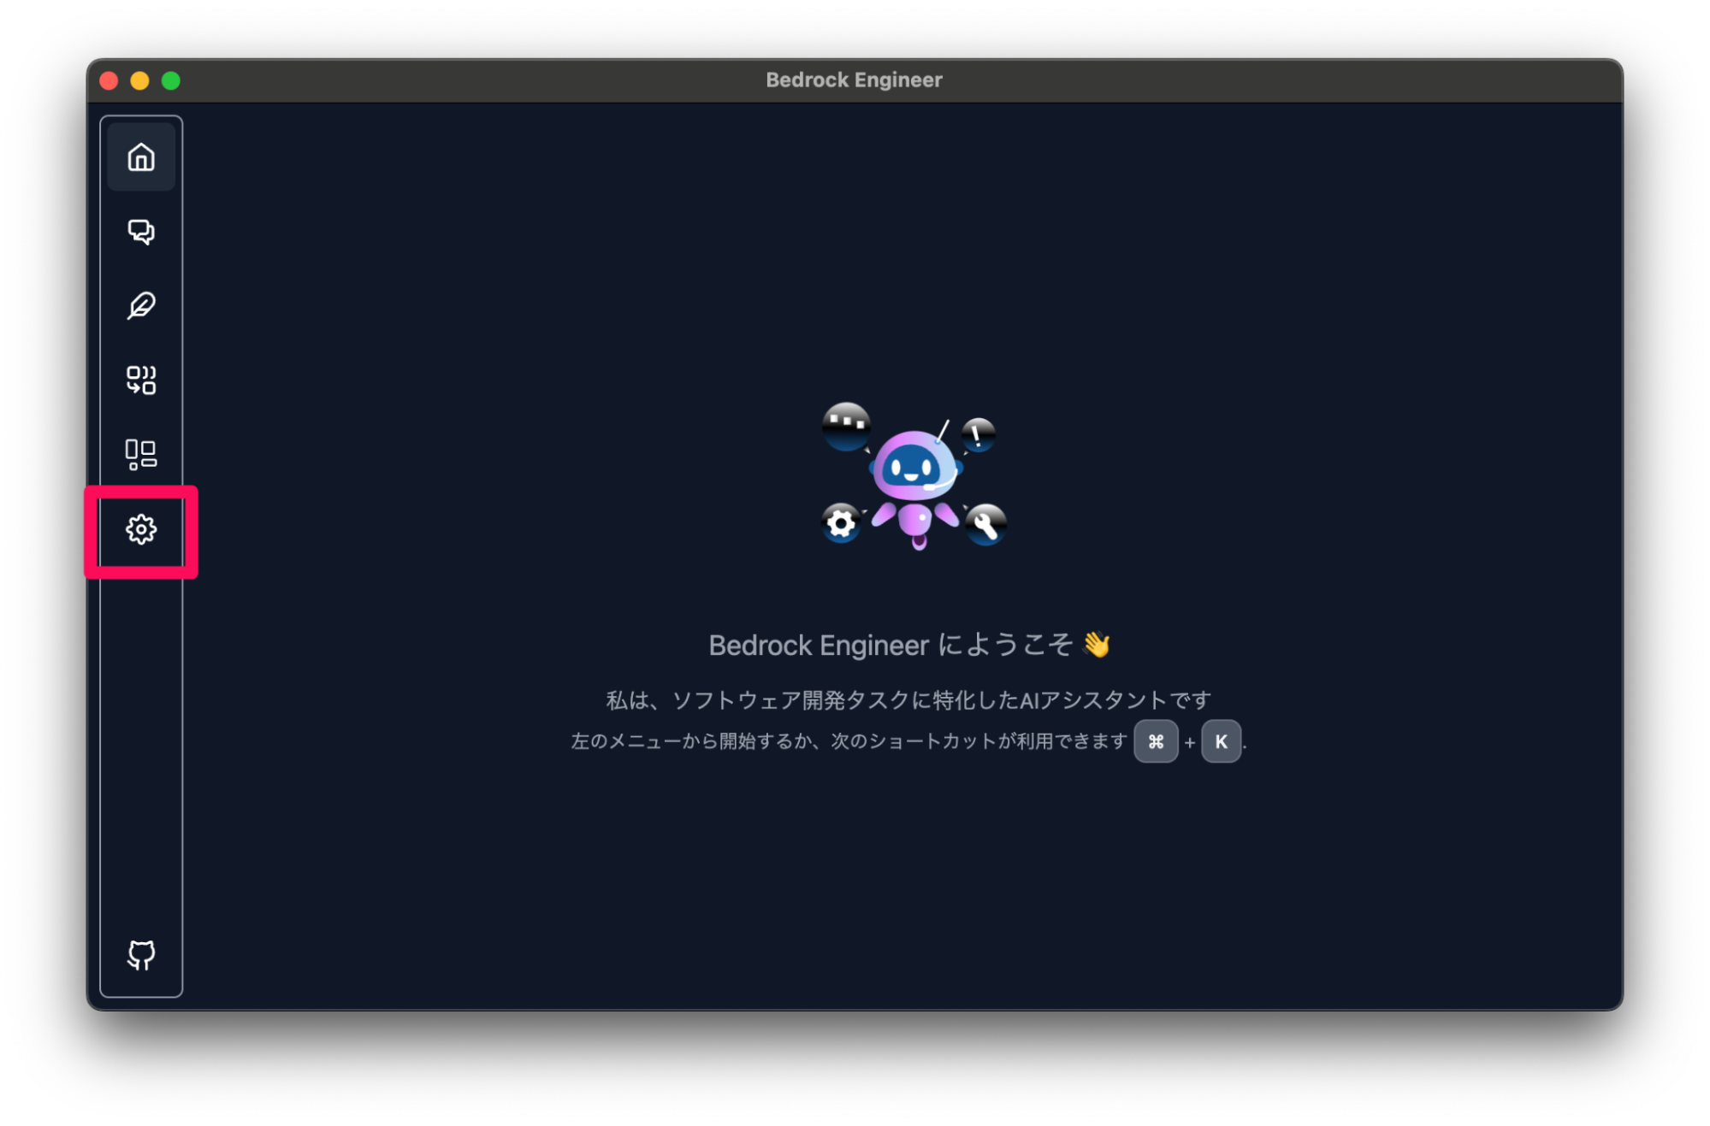Click the command key badge in the shortcut hint

(1156, 741)
